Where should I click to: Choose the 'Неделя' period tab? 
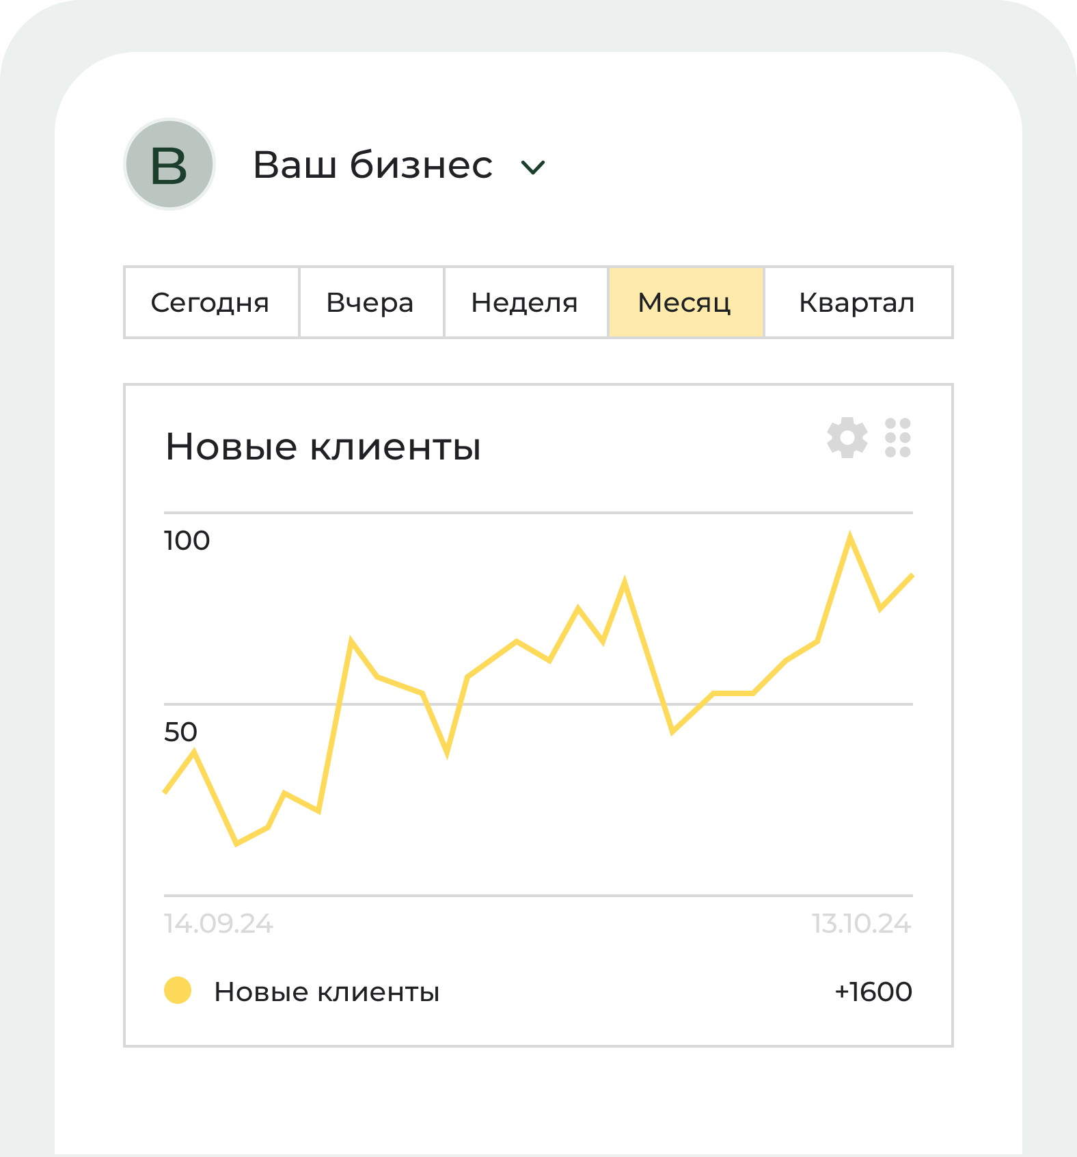tap(526, 302)
